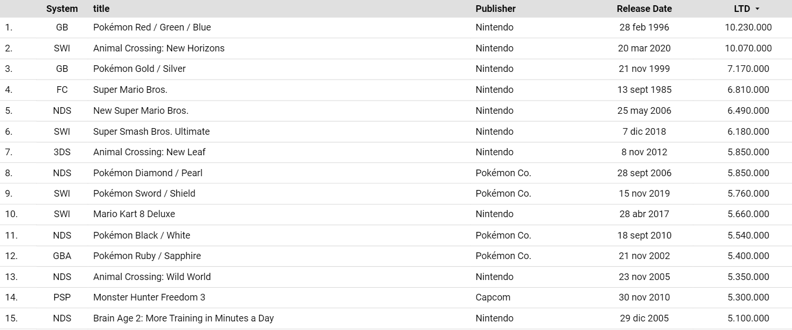The image size is (792, 330).
Task: Click row number 15.
Action: pos(11,318)
